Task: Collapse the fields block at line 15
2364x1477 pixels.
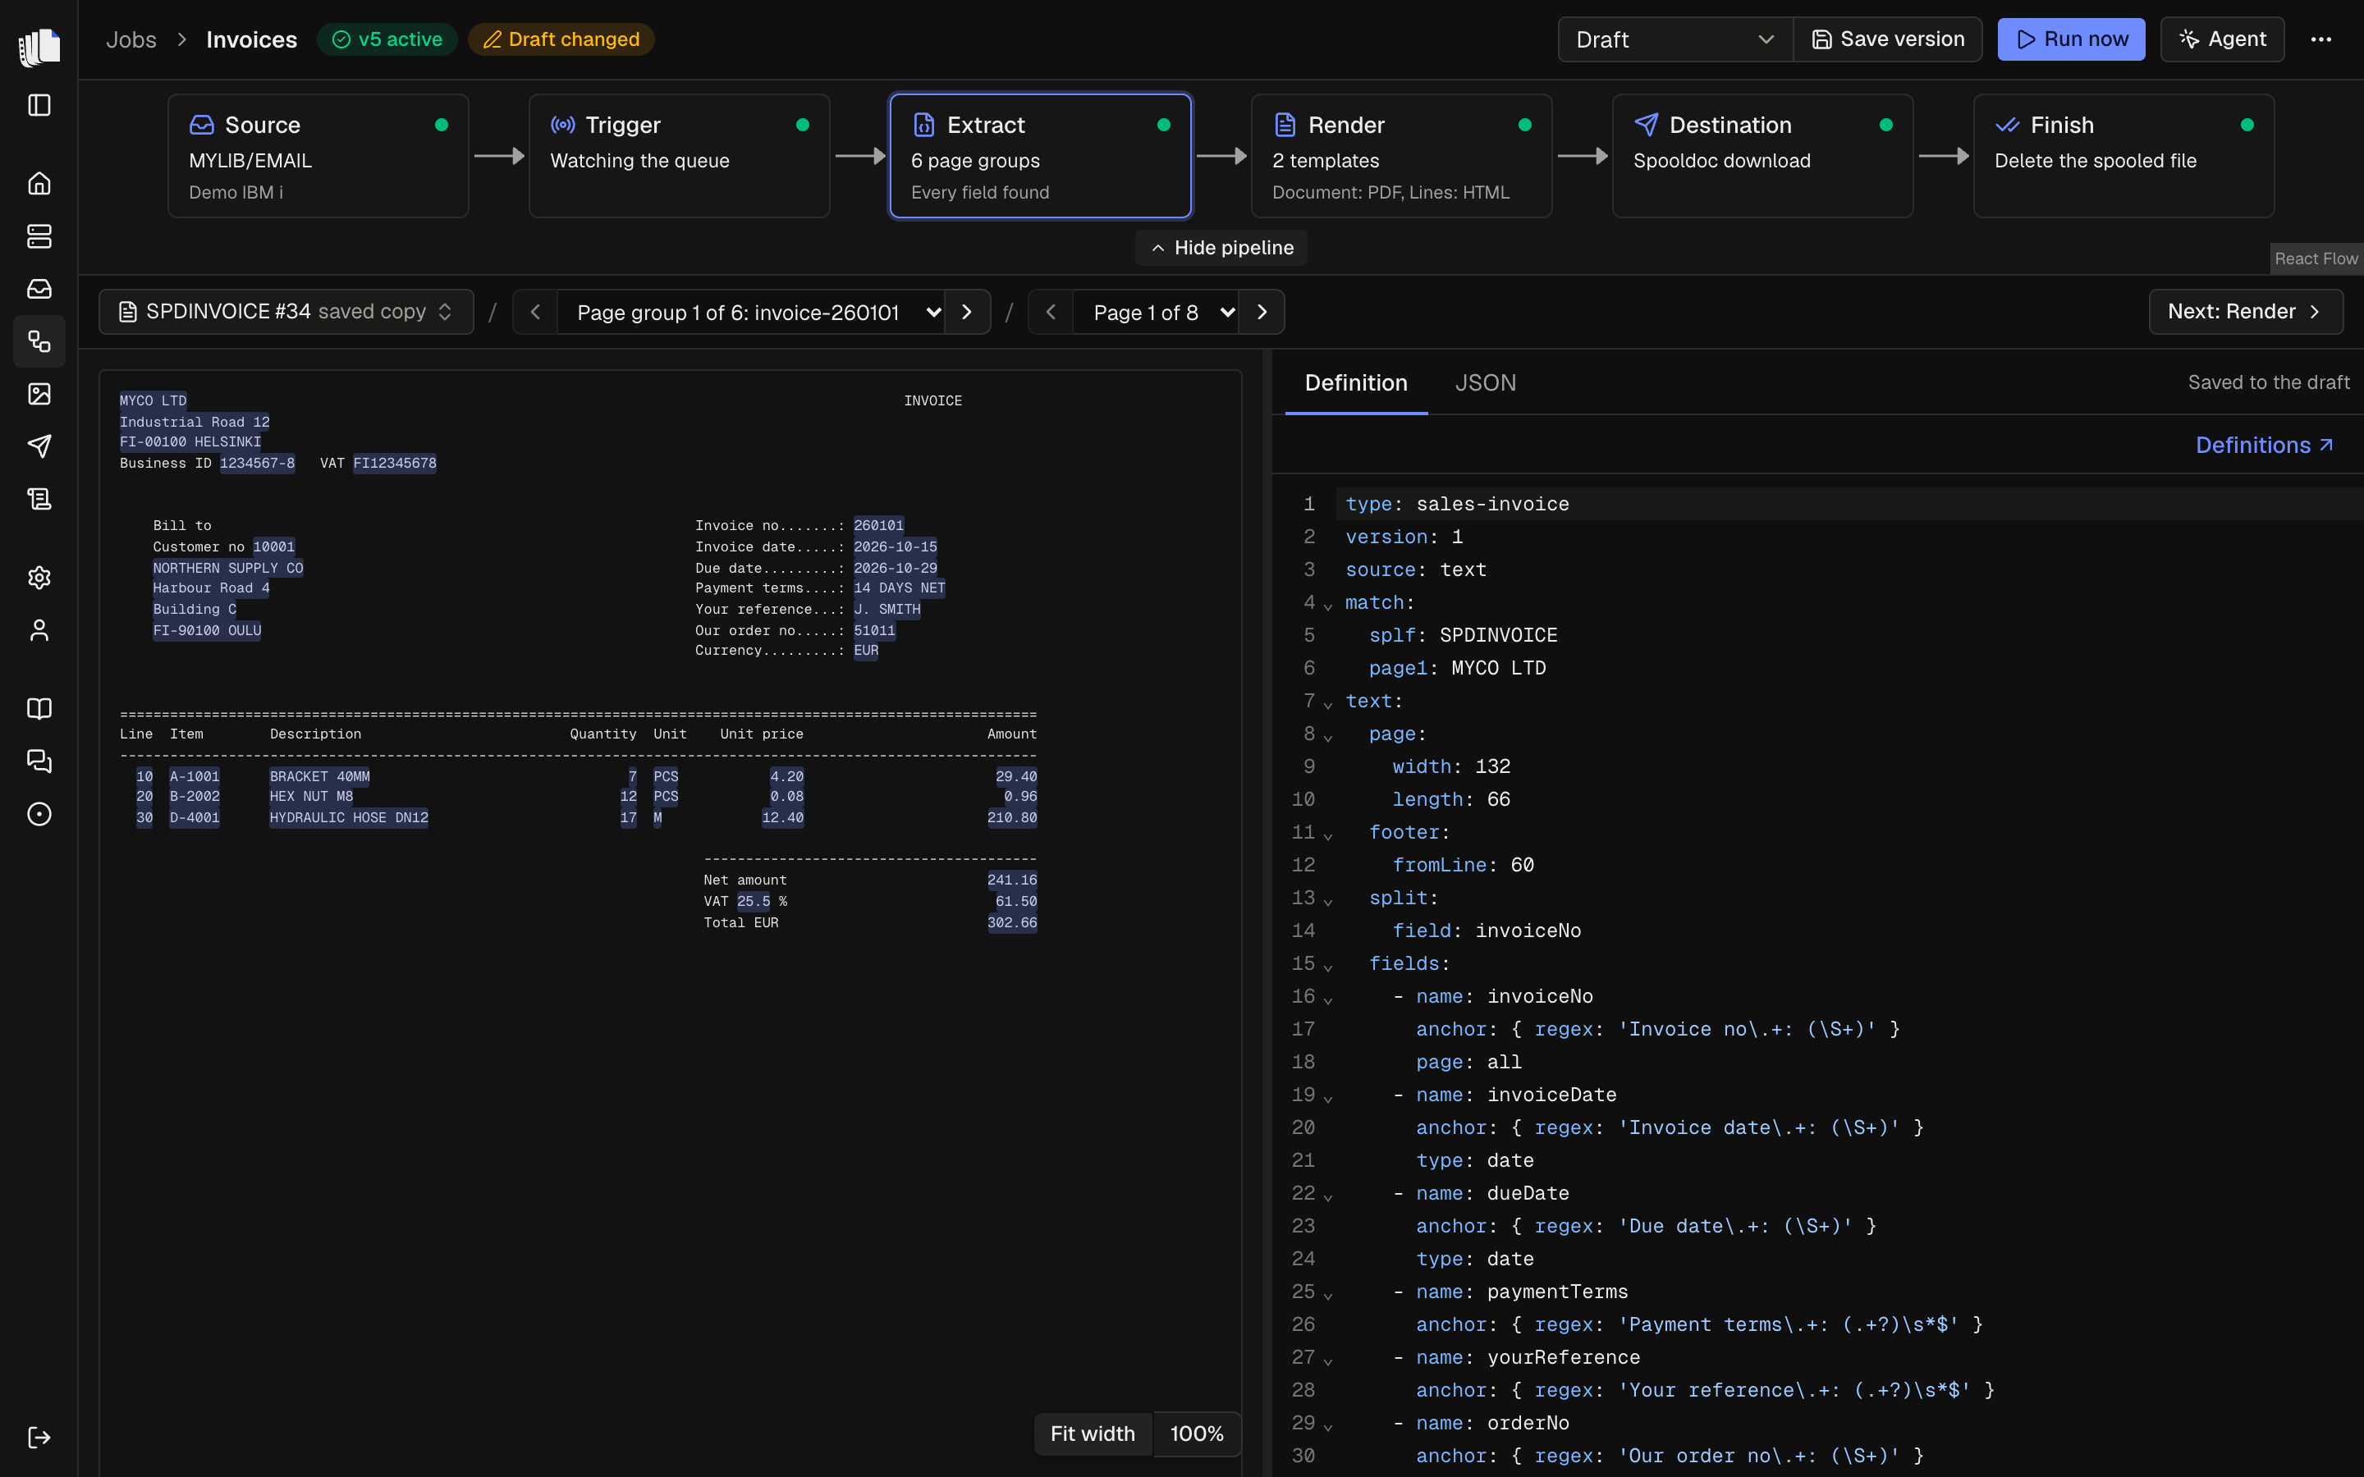Action: pyautogui.click(x=1327, y=967)
